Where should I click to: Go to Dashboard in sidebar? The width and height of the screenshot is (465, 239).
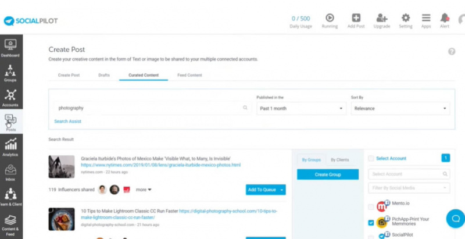(10, 48)
